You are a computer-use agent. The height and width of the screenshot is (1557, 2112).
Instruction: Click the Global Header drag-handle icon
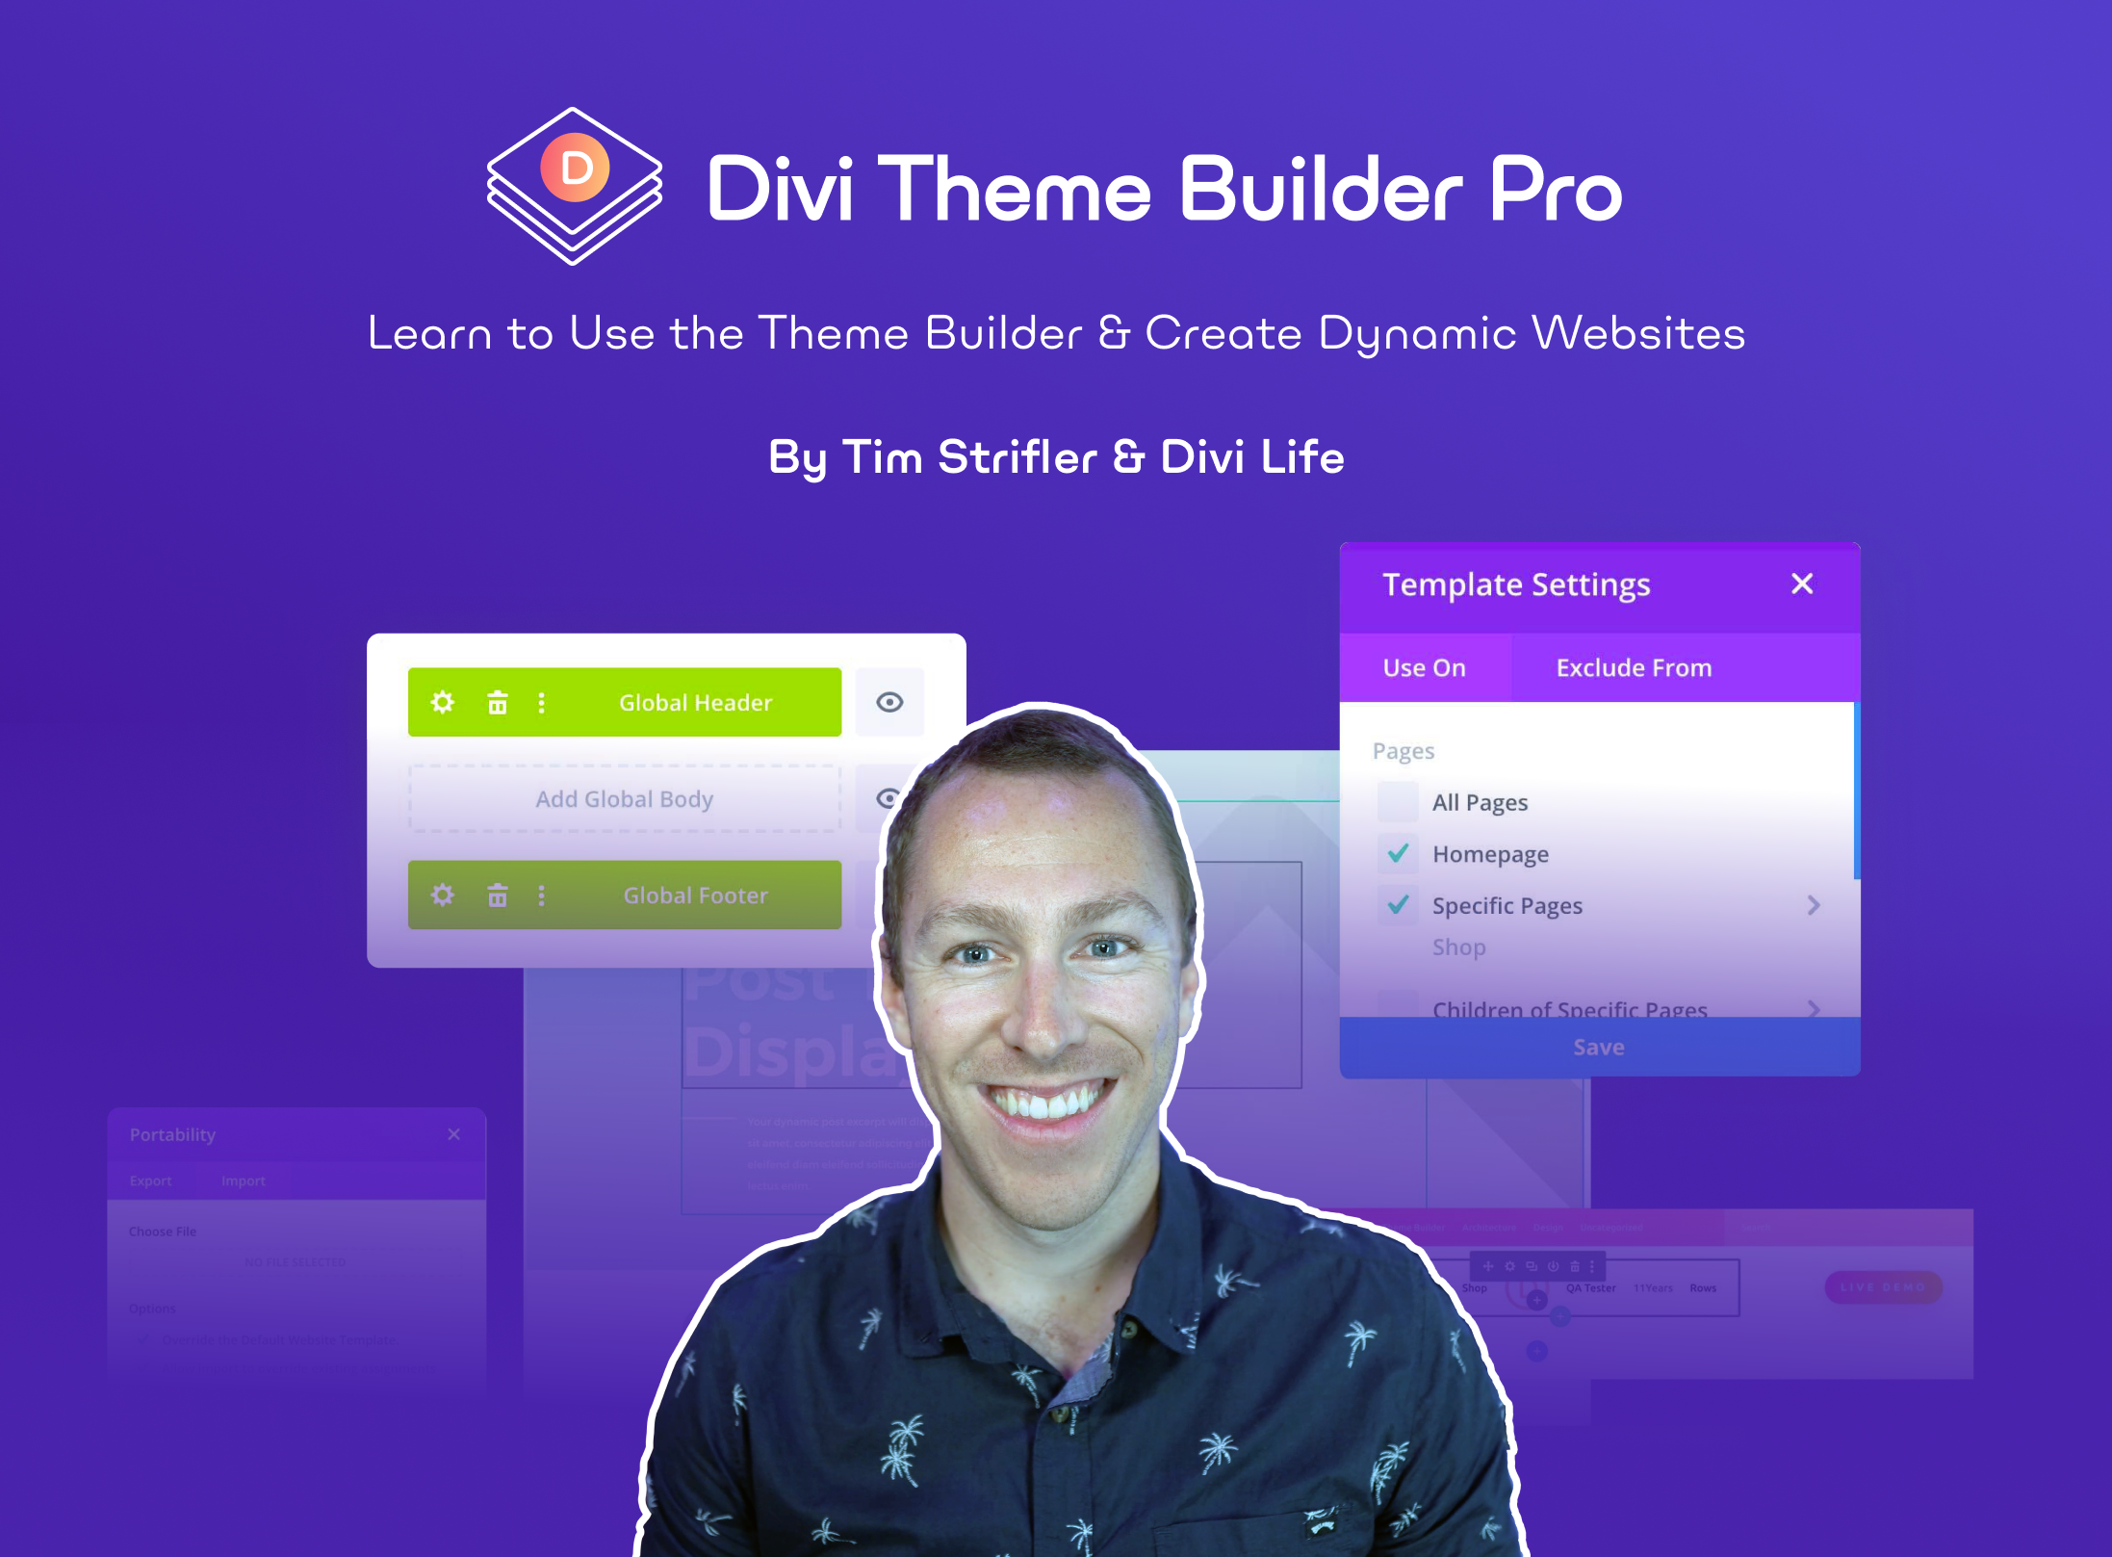[x=539, y=702]
